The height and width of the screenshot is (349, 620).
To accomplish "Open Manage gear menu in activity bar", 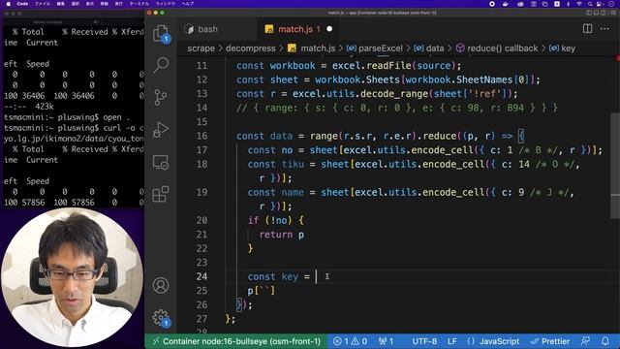I will 161,318.
